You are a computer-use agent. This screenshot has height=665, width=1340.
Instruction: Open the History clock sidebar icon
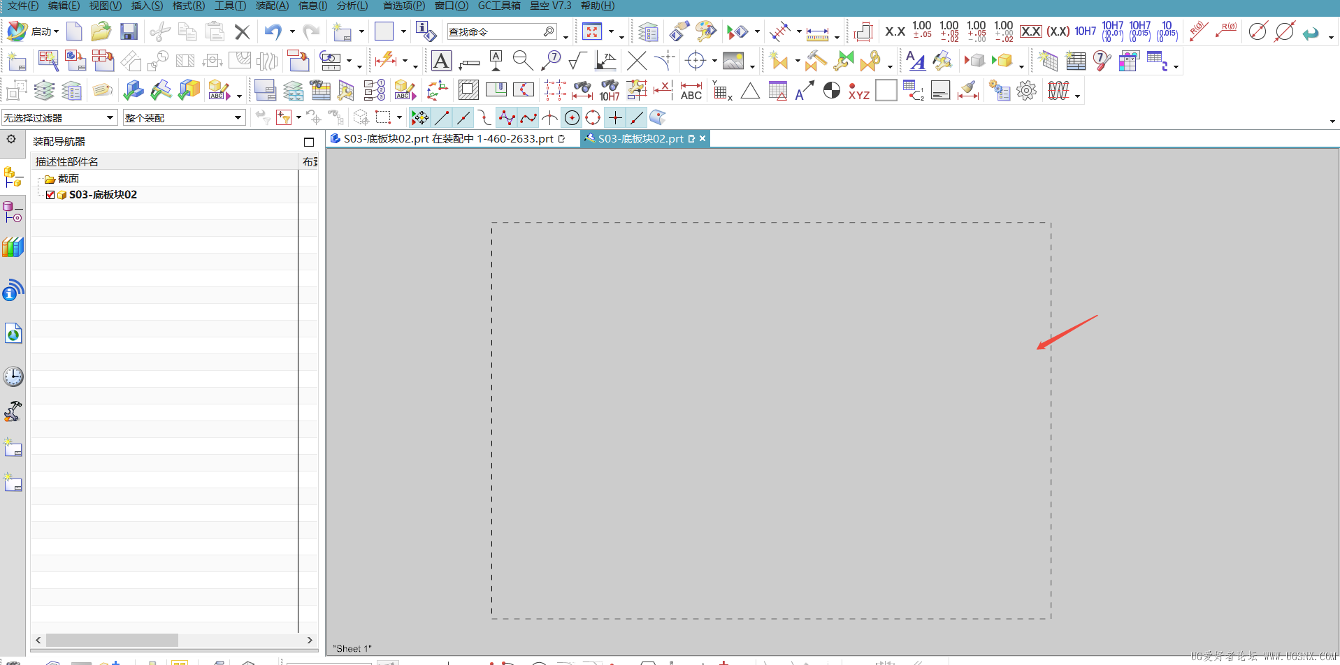click(13, 377)
